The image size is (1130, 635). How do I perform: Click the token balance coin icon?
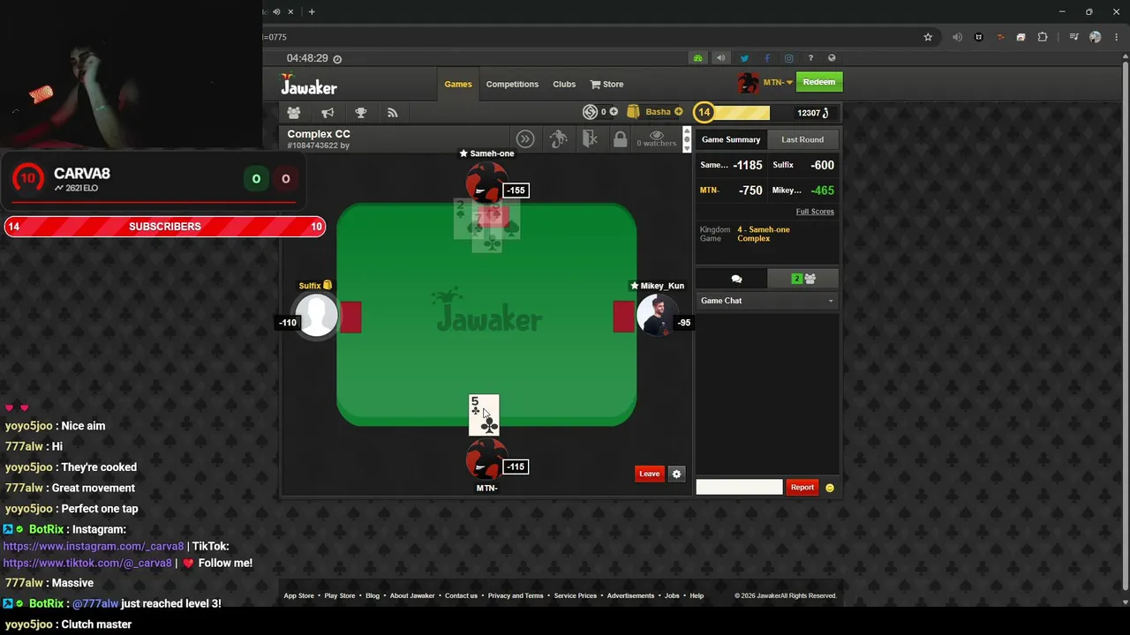point(590,112)
